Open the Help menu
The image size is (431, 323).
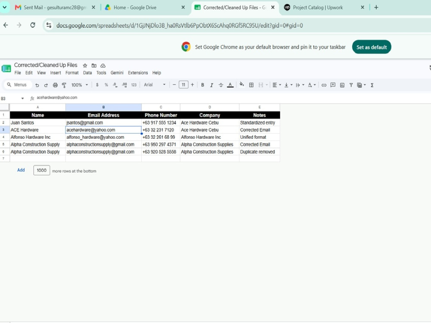[157, 73]
